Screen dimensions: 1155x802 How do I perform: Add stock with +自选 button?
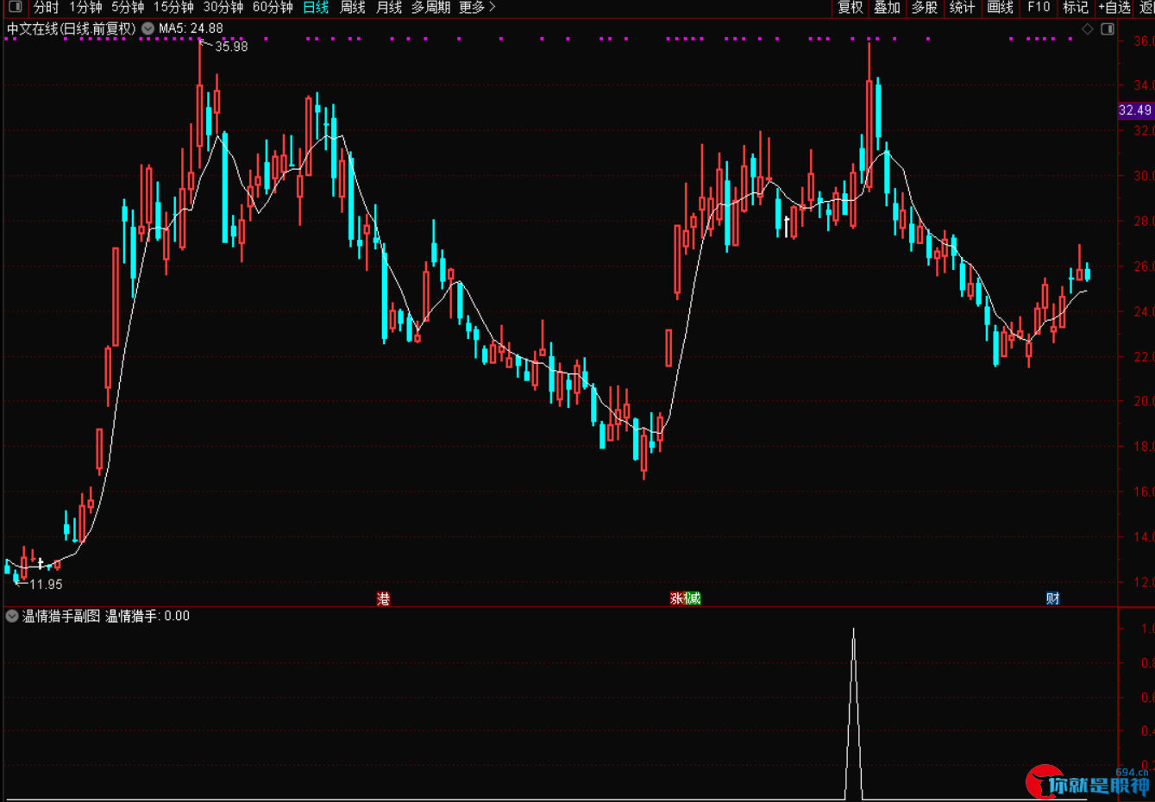tap(1114, 7)
